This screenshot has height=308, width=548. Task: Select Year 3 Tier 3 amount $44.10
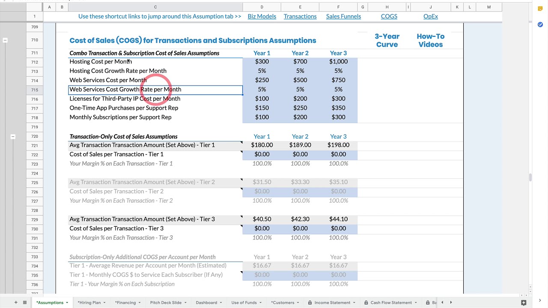click(x=338, y=219)
